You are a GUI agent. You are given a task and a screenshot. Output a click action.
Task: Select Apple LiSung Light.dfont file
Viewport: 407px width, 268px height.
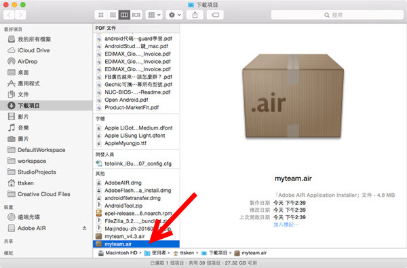click(x=136, y=136)
